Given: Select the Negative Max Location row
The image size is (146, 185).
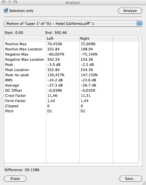Looking at the screenshot, I should click(71, 59).
